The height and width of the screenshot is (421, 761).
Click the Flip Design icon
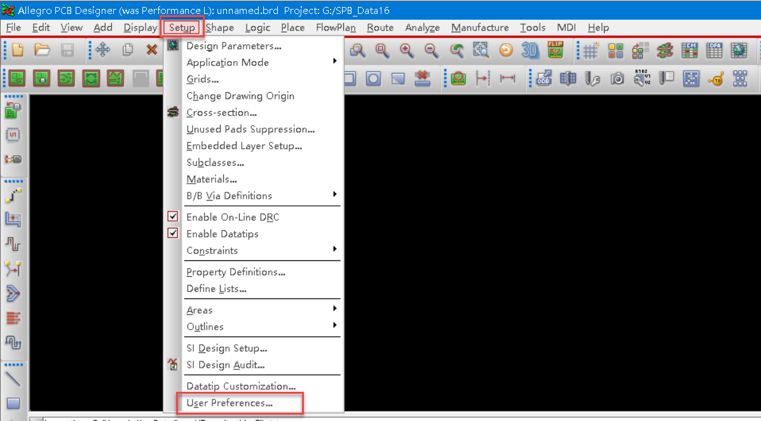click(x=553, y=51)
